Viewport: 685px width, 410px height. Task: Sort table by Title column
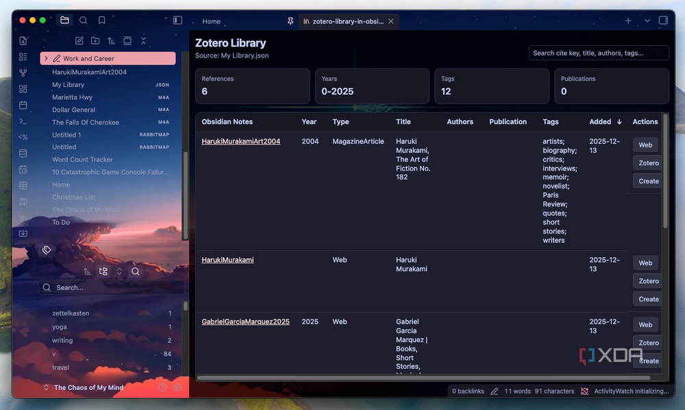click(403, 121)
